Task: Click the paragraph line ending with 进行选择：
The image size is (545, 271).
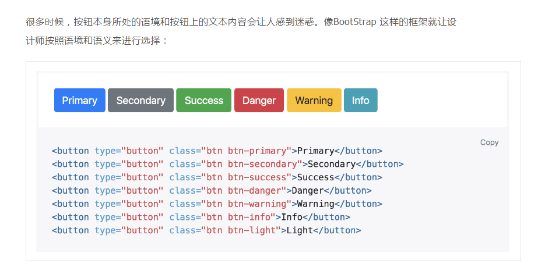Action: pos(97,41)
